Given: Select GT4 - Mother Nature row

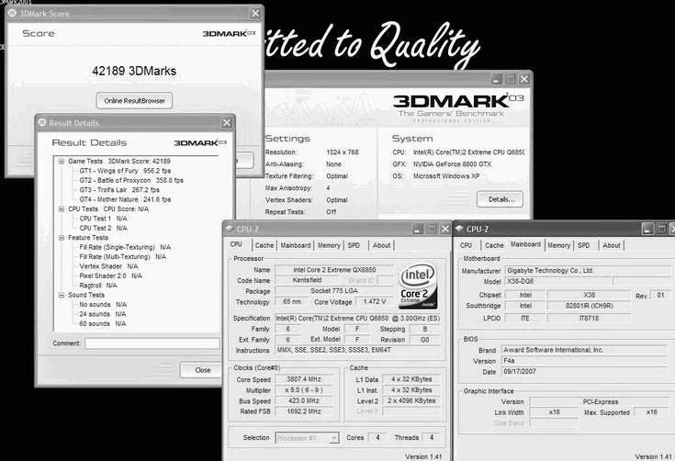Looking at the screenshot, I should [x=125, y=199].
